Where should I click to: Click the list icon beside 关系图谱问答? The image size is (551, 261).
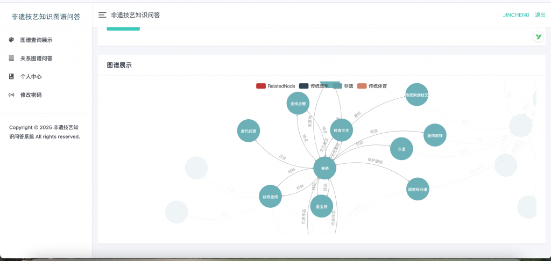coord(11,58)
